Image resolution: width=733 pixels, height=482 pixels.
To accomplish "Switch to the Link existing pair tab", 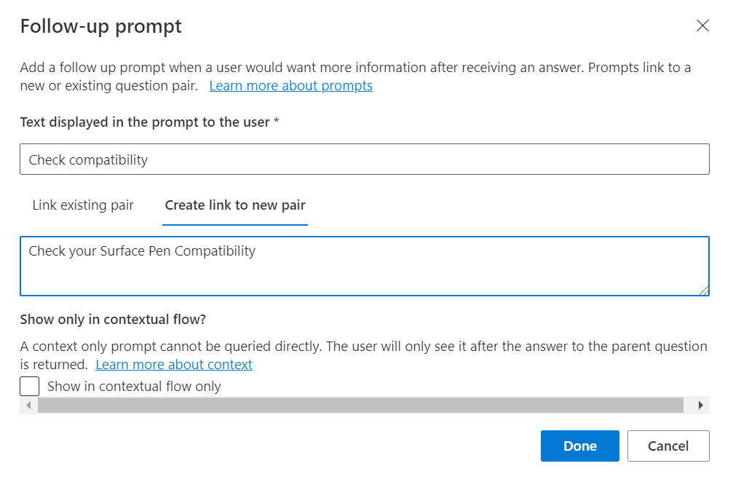I will click(83, 205).
